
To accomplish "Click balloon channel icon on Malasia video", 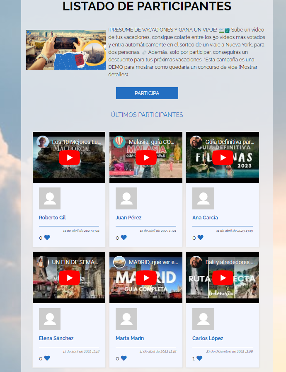I will [x=119, y=142].
